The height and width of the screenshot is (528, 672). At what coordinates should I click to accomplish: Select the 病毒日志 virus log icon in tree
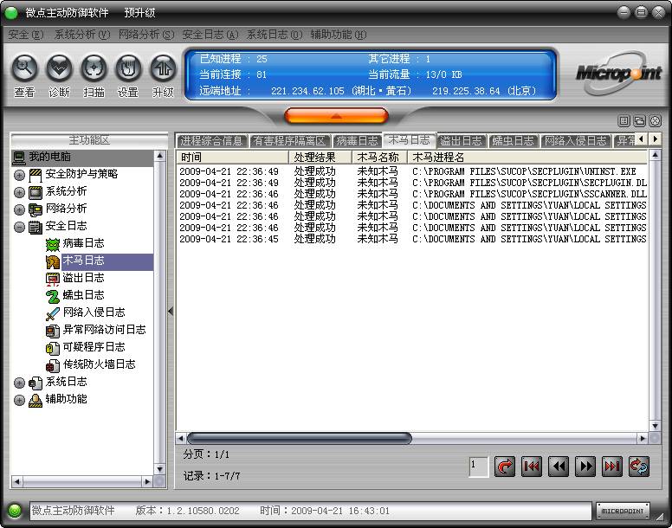point(52,244)
